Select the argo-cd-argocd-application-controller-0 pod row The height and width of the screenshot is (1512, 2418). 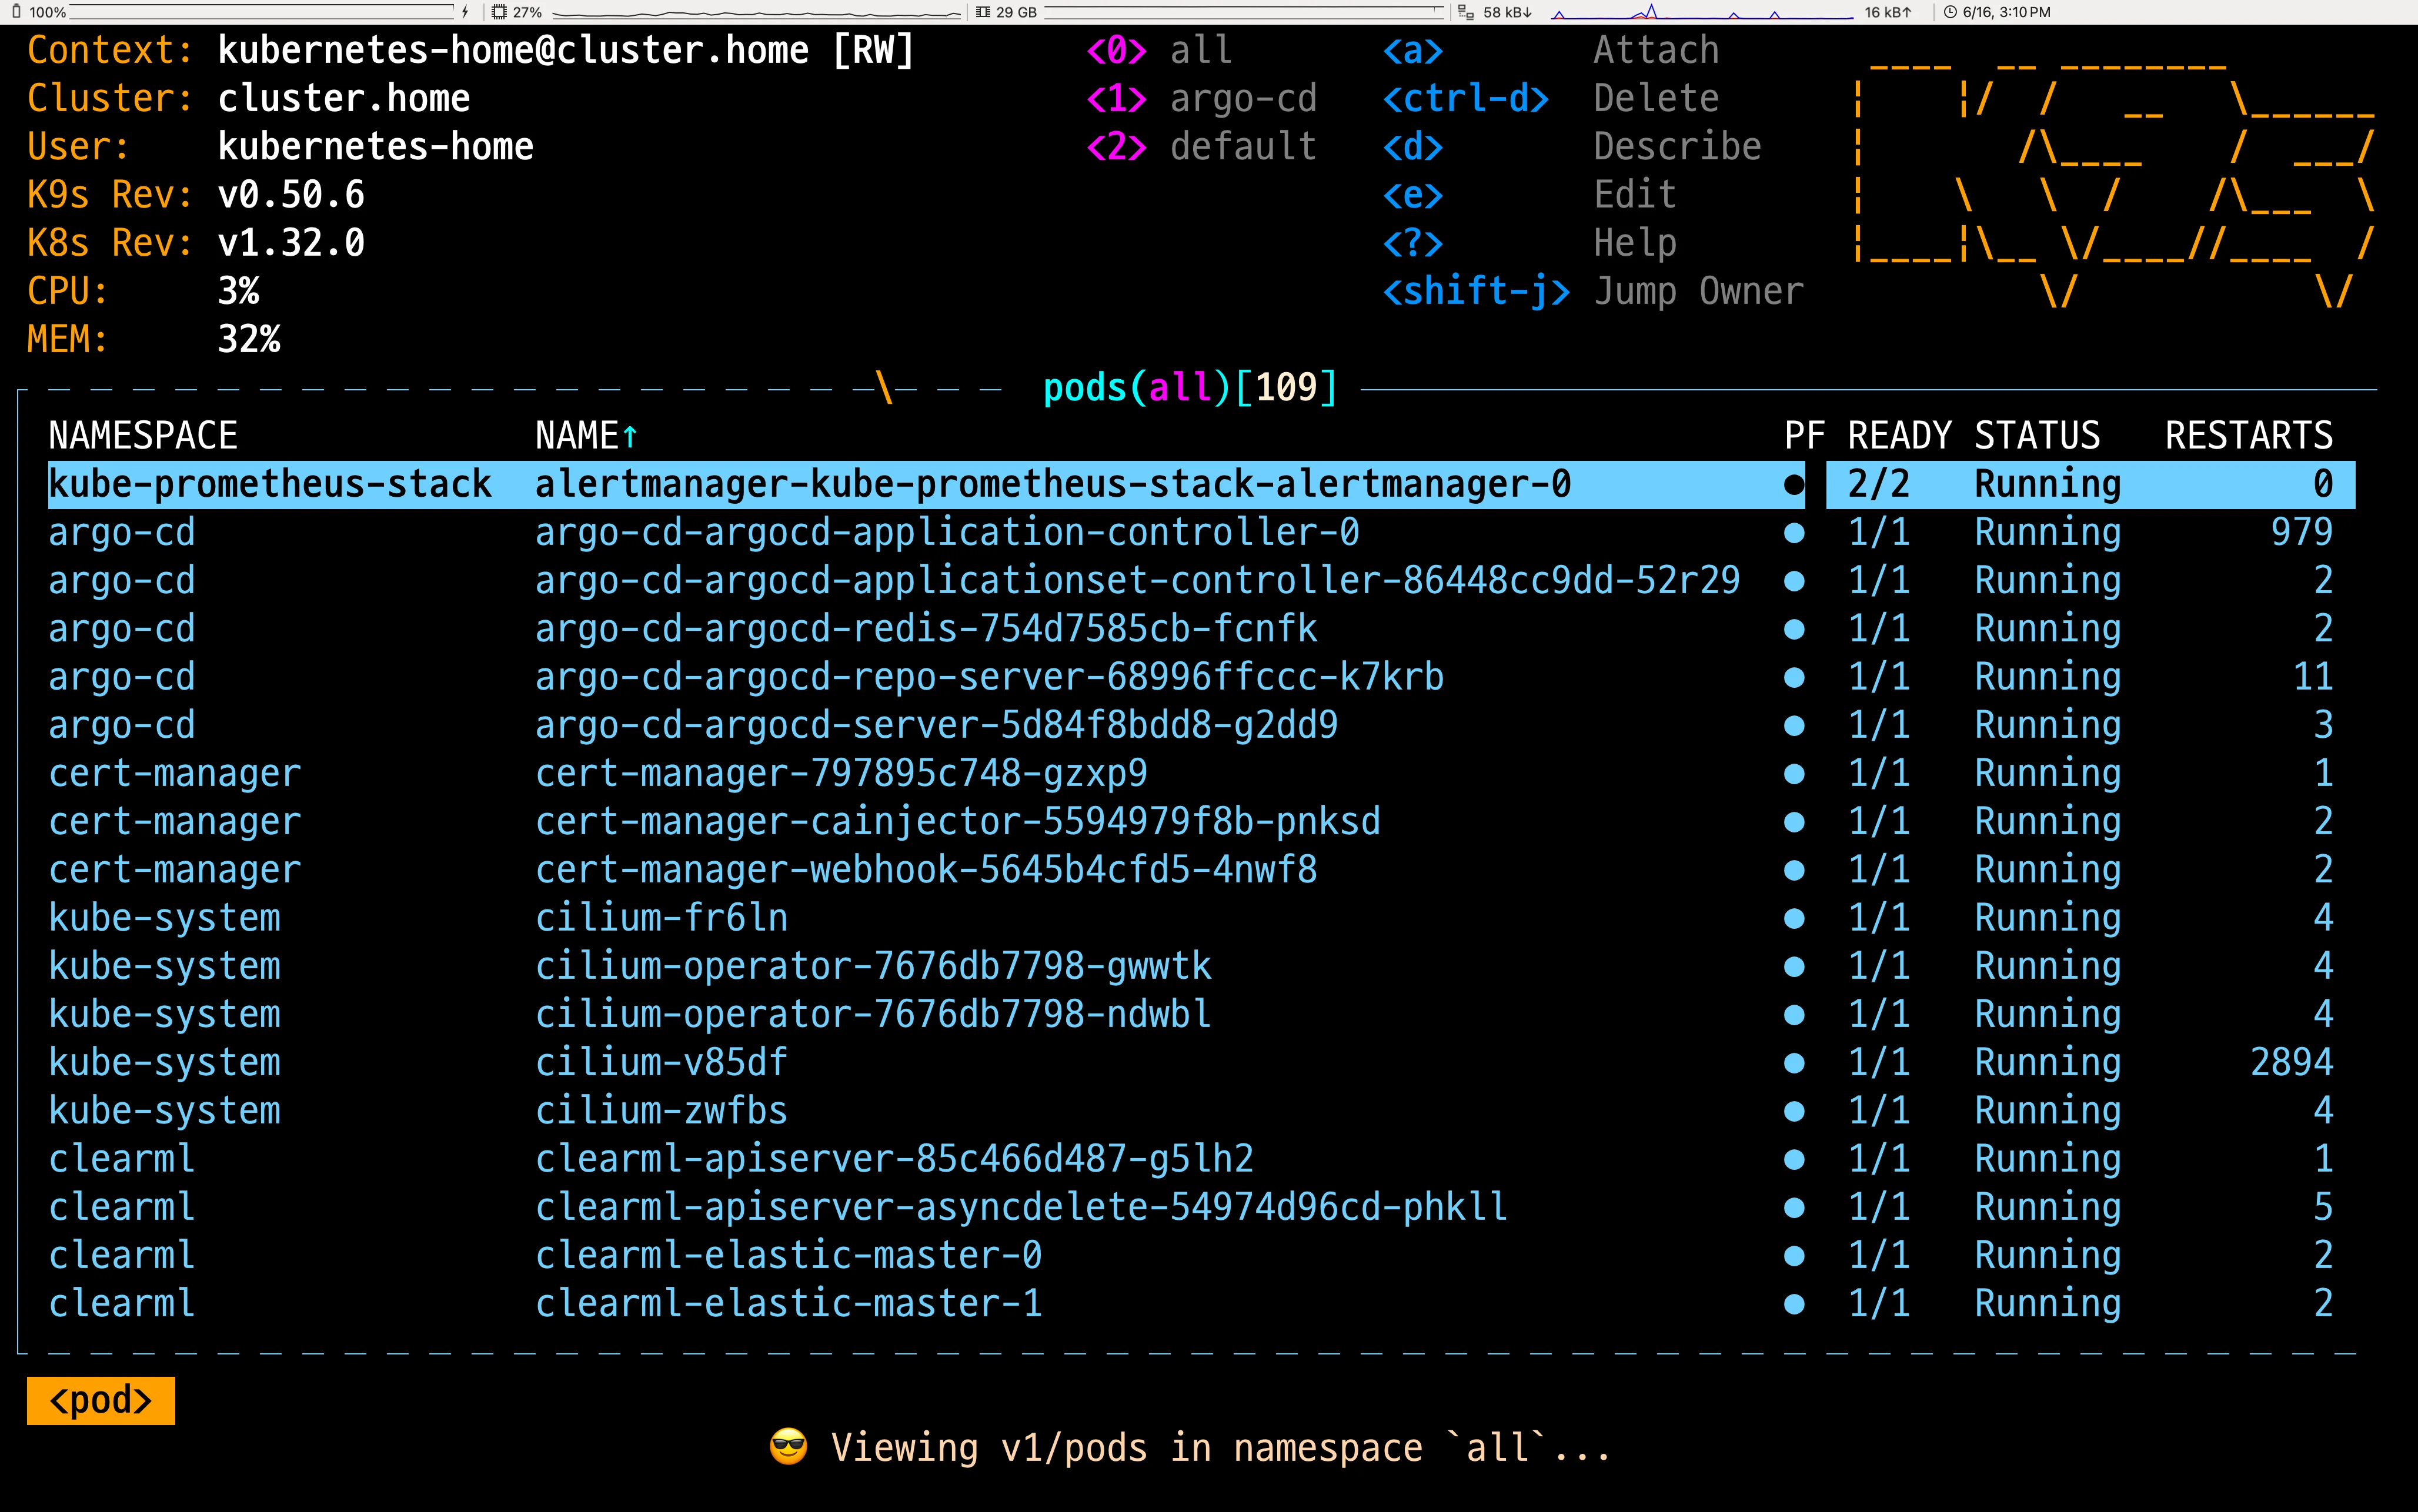[946, 532]
